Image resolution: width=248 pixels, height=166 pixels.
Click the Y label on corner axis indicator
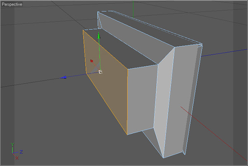(12, 144)
